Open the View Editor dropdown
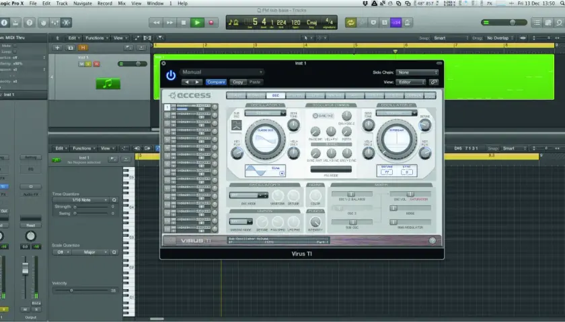 pos(411,83)
